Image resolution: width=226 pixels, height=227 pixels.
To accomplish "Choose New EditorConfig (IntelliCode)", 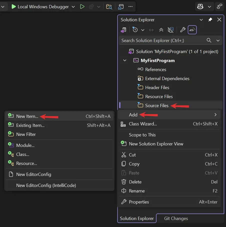I will [x=59, y=185].
